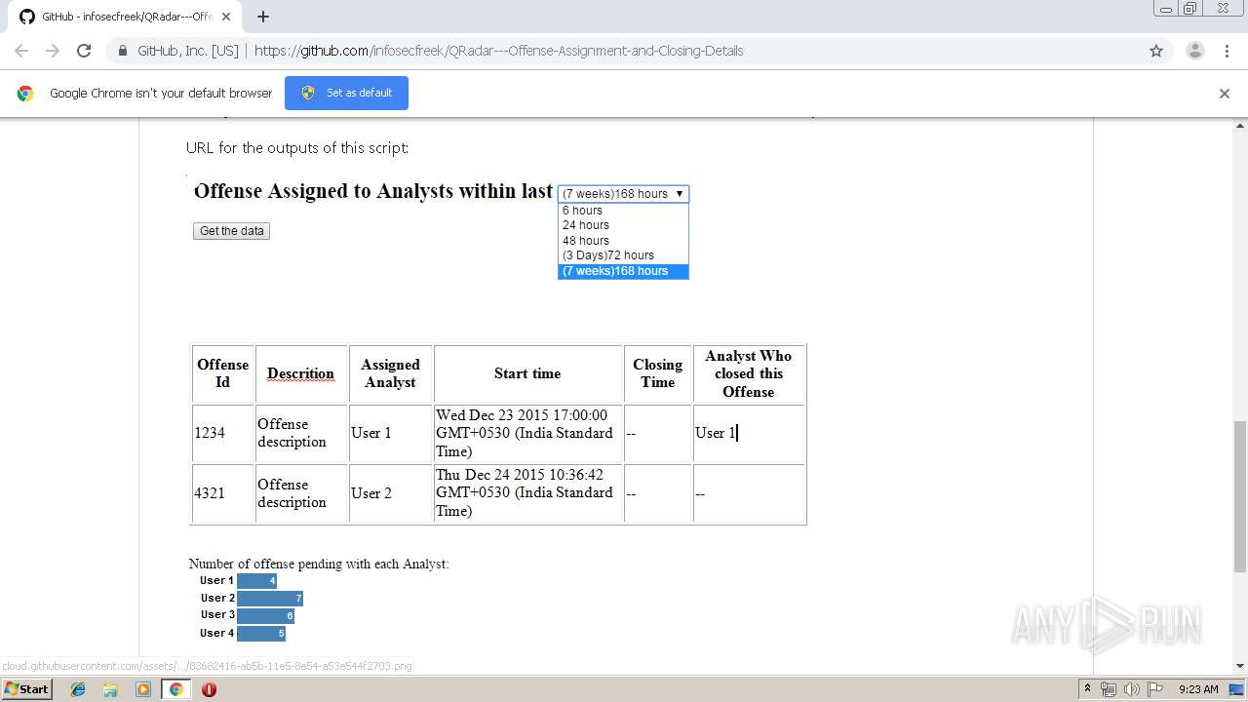This screenshot has width=1248, height=702.
Task: Open the Chrome three-dot menu
Action: (1227, 51)
